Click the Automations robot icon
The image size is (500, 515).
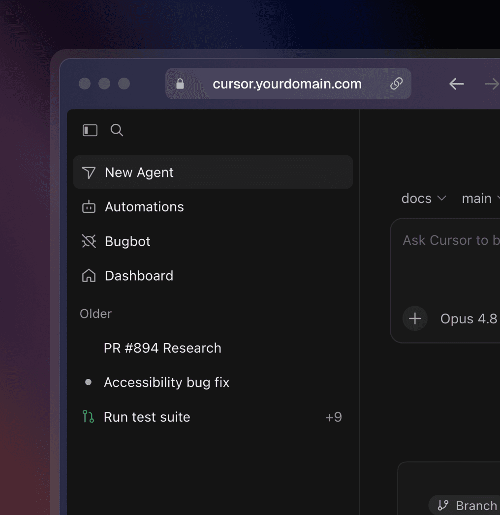coord(89,207)
